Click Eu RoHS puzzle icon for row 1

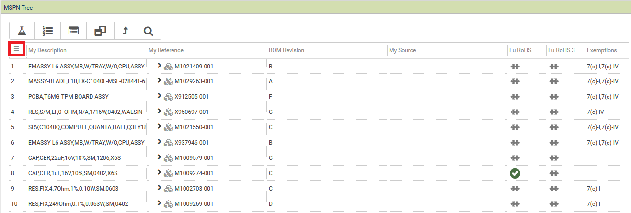[515, 66]
